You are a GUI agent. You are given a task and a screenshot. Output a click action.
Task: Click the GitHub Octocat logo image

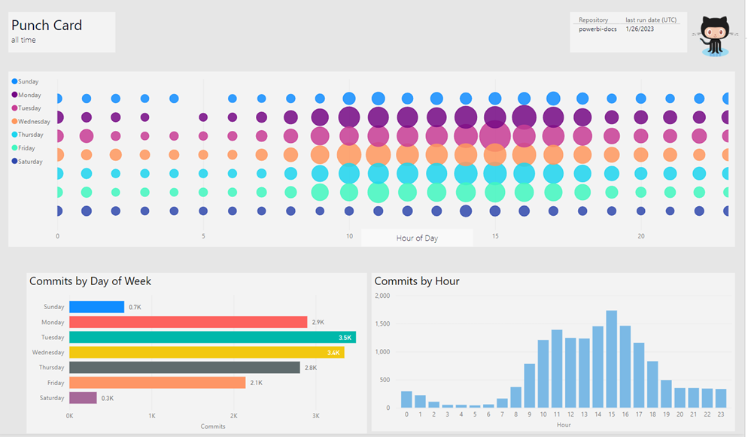coord(714,36)
